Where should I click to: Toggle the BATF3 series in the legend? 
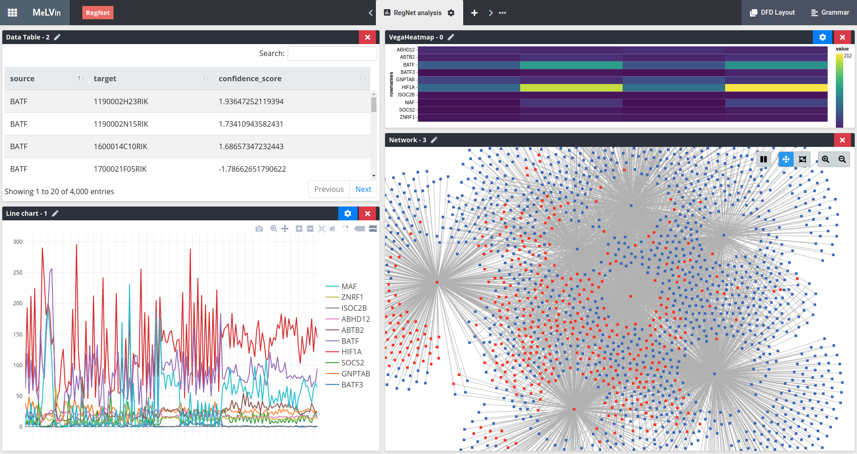click(352, 385)
